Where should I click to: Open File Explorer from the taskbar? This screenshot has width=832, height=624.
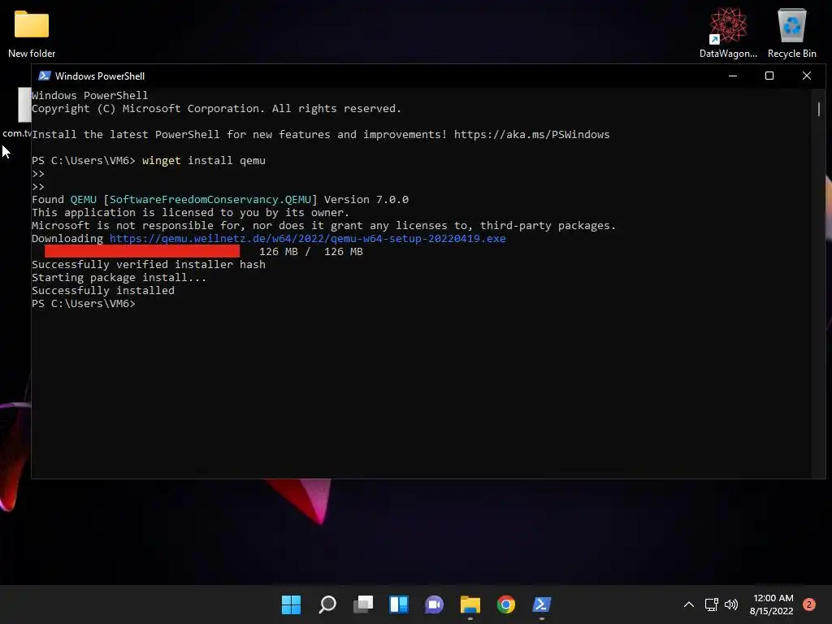click(x=470, y=604)
